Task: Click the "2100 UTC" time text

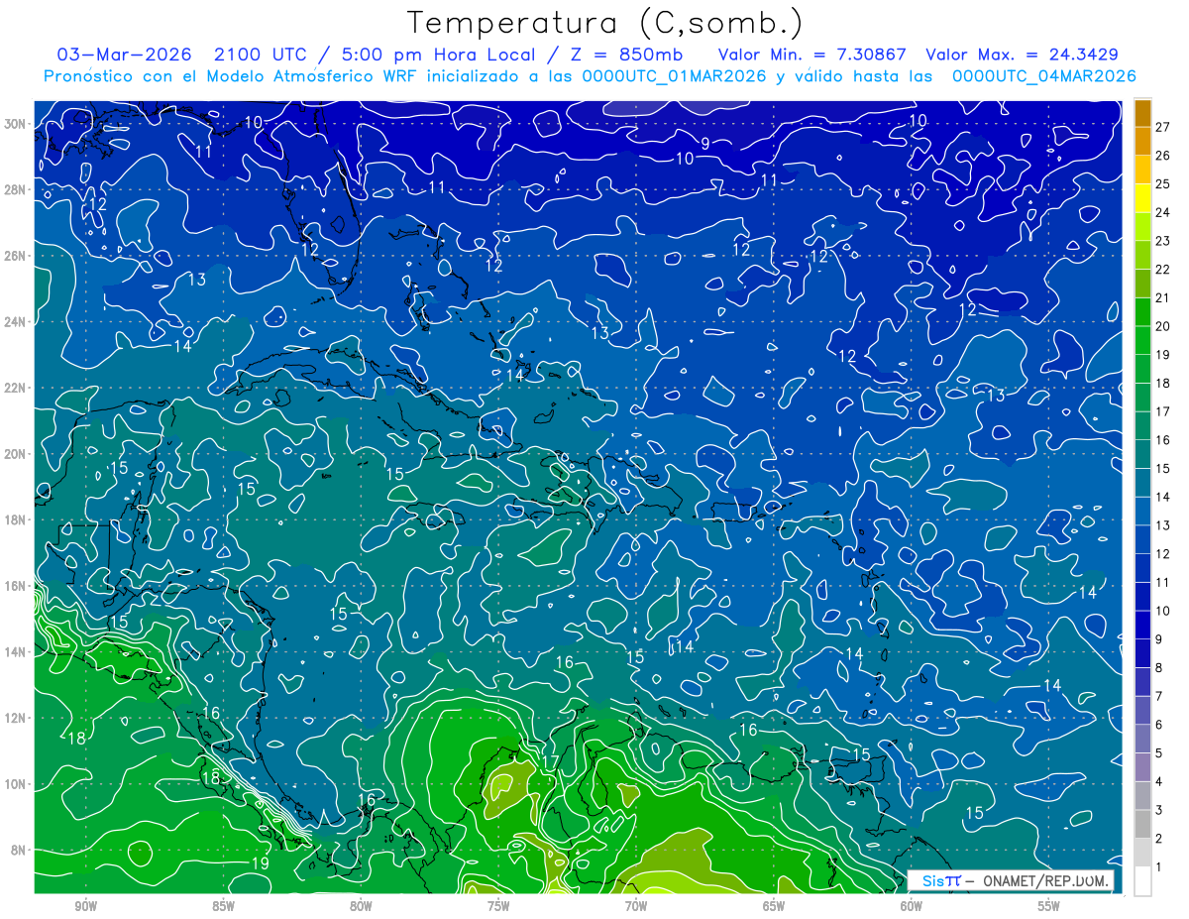Action: [261, 55]
